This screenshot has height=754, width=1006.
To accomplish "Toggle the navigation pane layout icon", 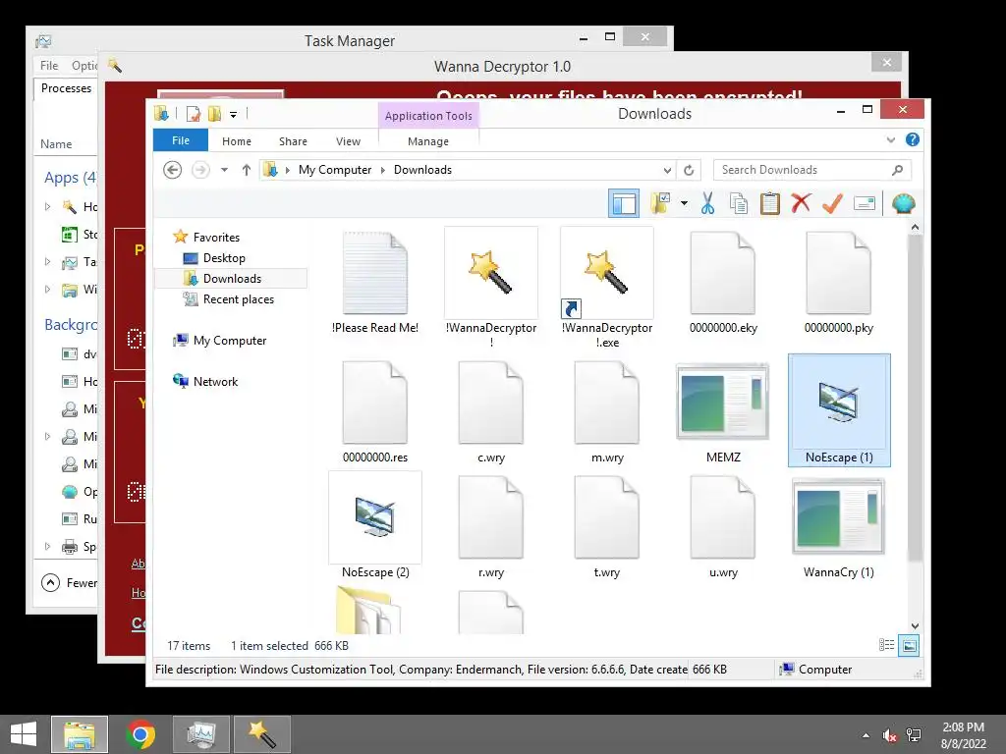I will (x=624, y=204).
